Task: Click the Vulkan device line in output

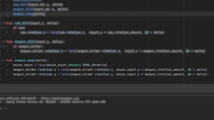Action: click(53, 102)
